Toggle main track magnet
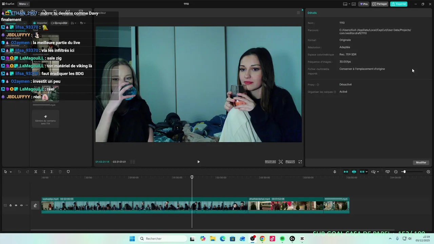 coord(346,172)
